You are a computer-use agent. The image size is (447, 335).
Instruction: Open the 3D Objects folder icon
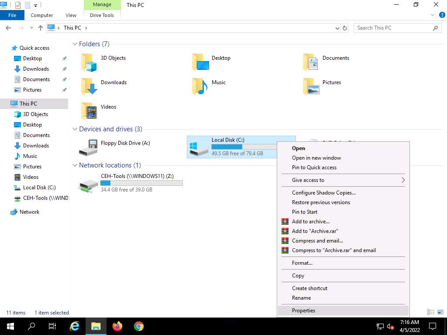click(x=89, y=62)
